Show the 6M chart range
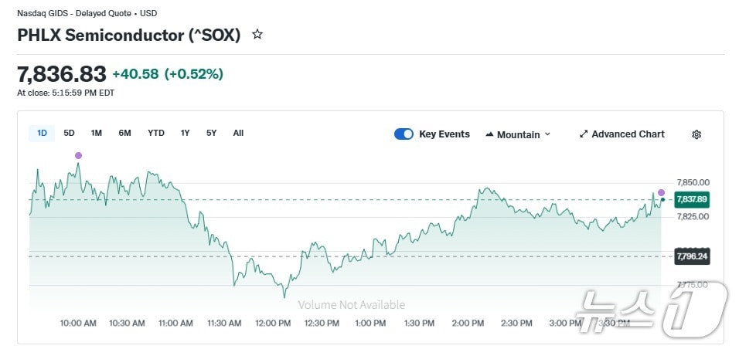739x349 pixels. 124,133
